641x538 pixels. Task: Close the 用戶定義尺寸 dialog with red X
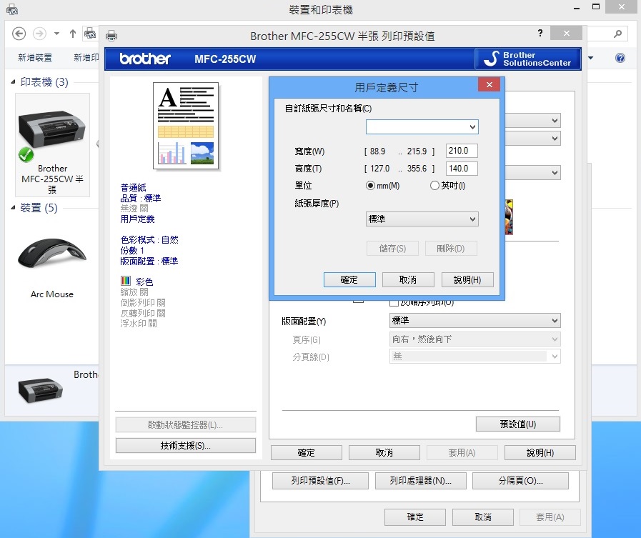click(490, 84)
